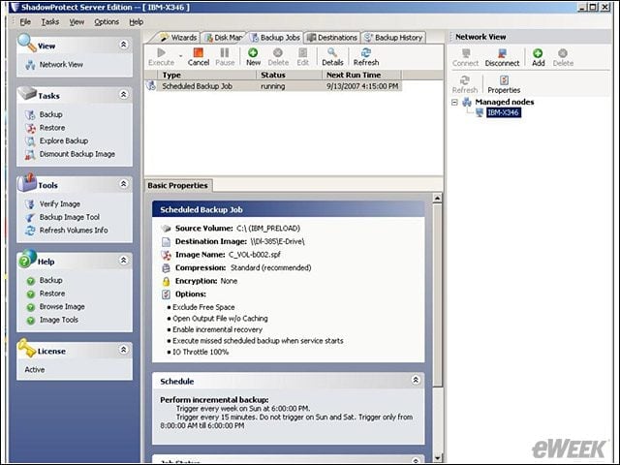
Task: Open Backup help topic
Action: 50,280
